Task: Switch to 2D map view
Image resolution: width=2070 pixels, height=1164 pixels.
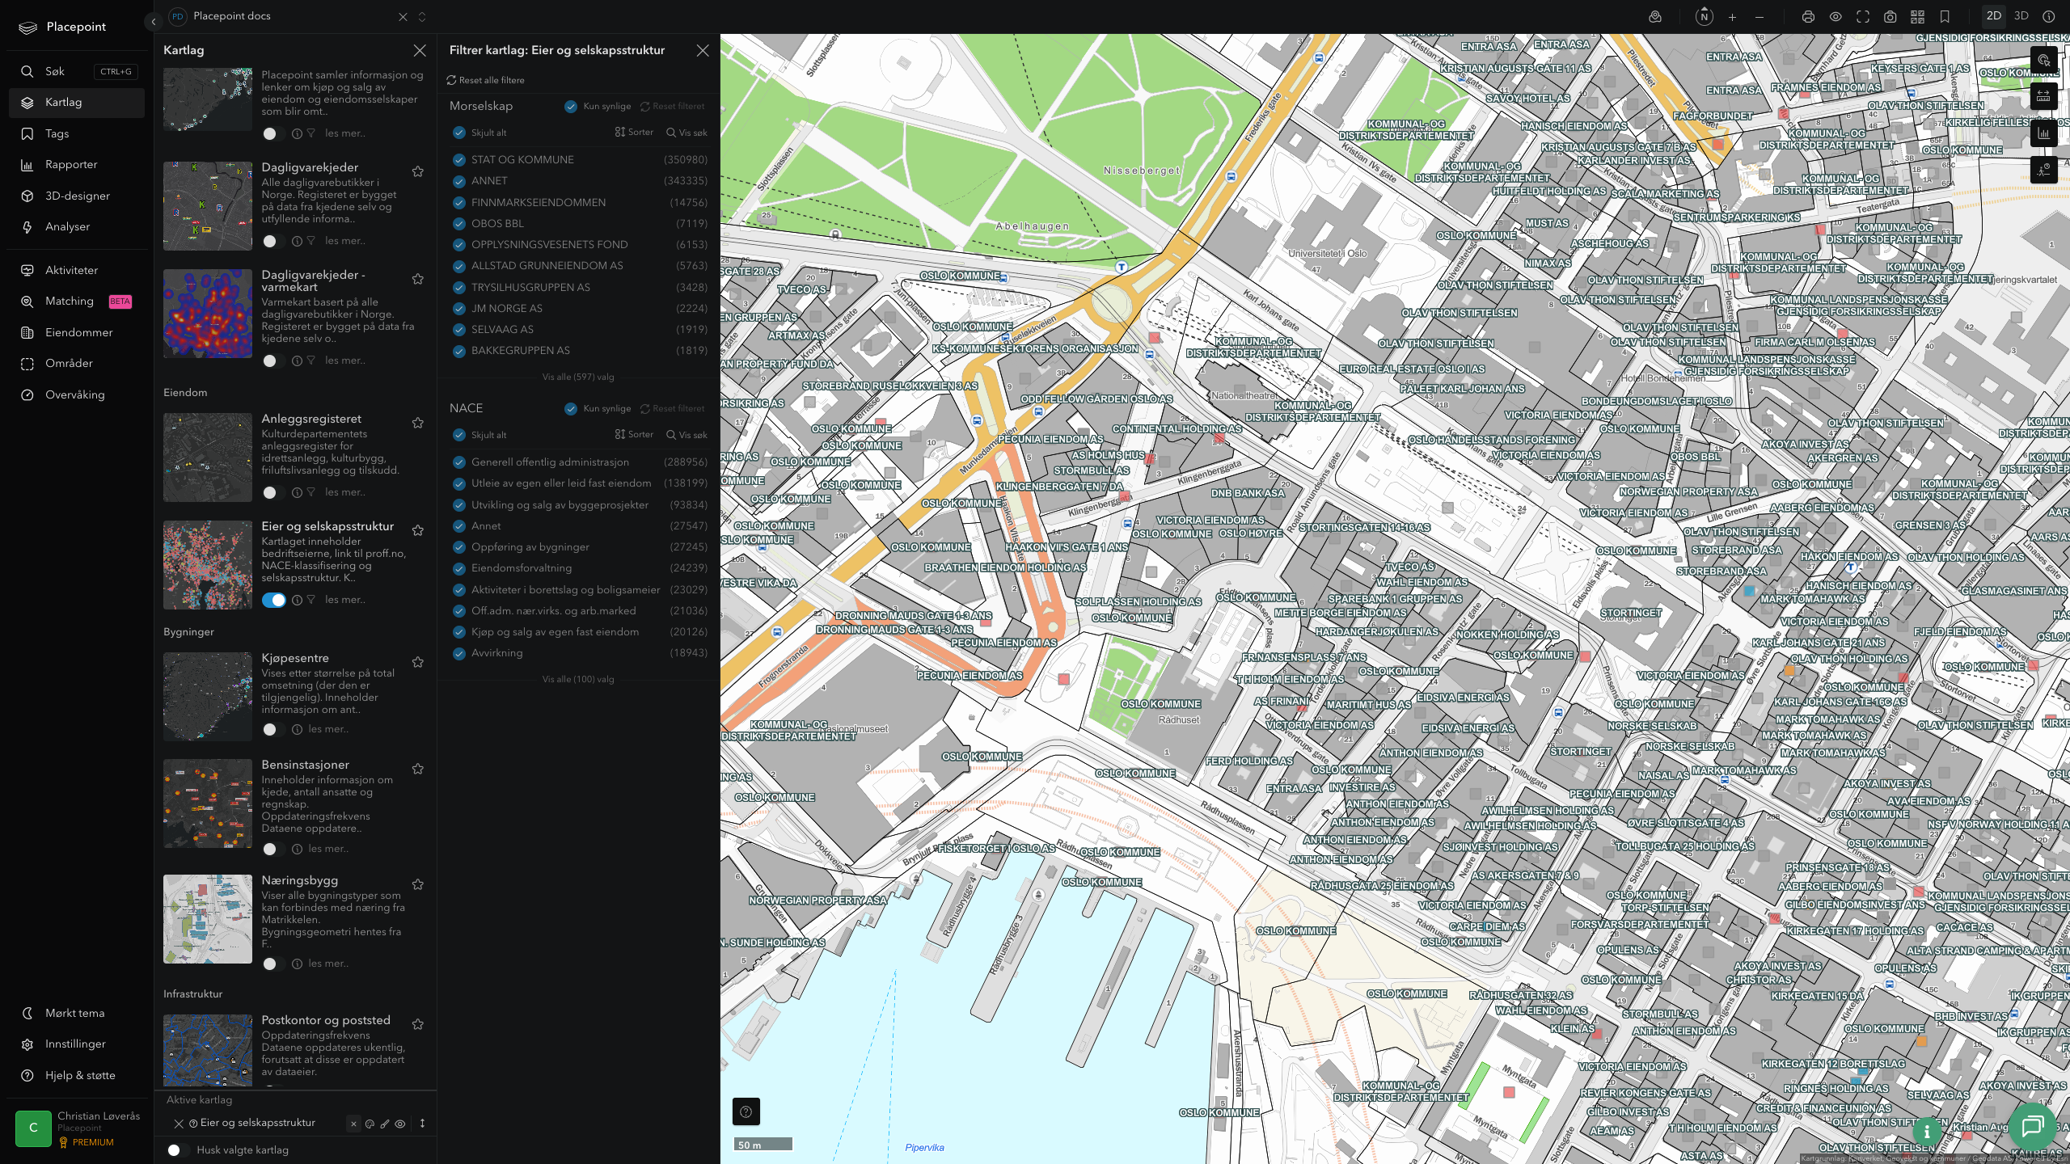Action: pyautogui.click(x=1994, y=16)
